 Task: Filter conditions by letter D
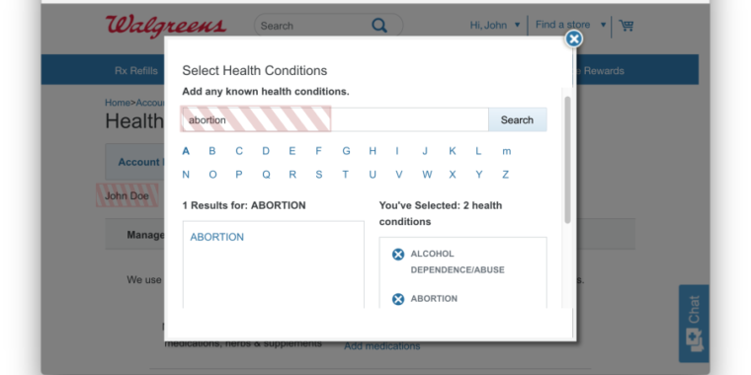point(266,151)
